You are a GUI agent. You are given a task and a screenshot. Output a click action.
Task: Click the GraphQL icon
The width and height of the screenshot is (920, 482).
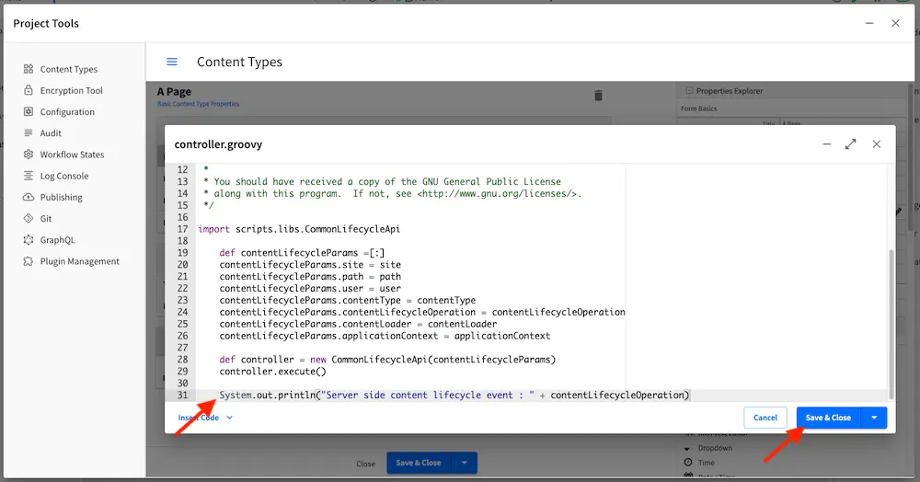click(x=29, y=240)
